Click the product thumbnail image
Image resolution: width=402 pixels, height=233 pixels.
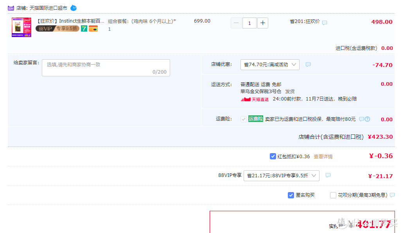click(22, 27)
